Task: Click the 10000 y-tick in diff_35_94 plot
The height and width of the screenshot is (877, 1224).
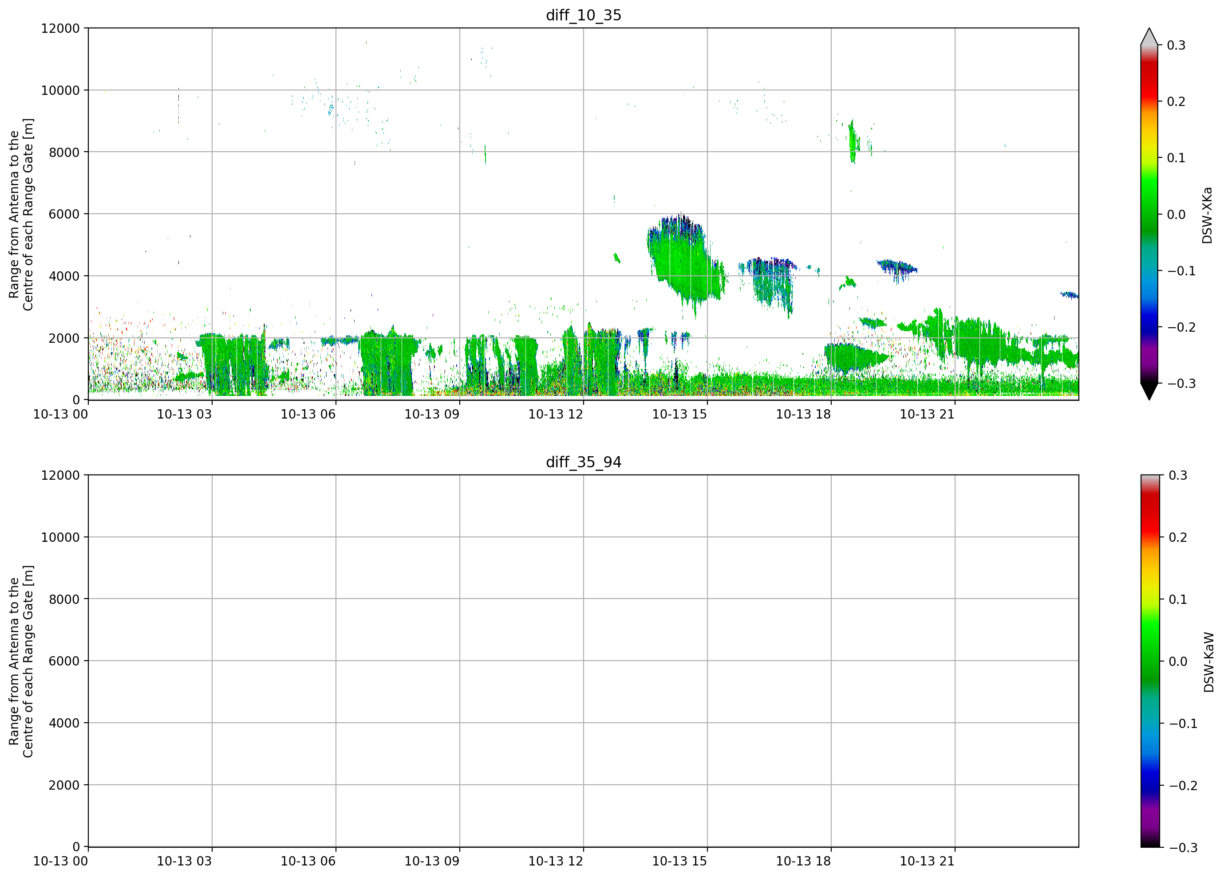Action: tap(60, 537)
